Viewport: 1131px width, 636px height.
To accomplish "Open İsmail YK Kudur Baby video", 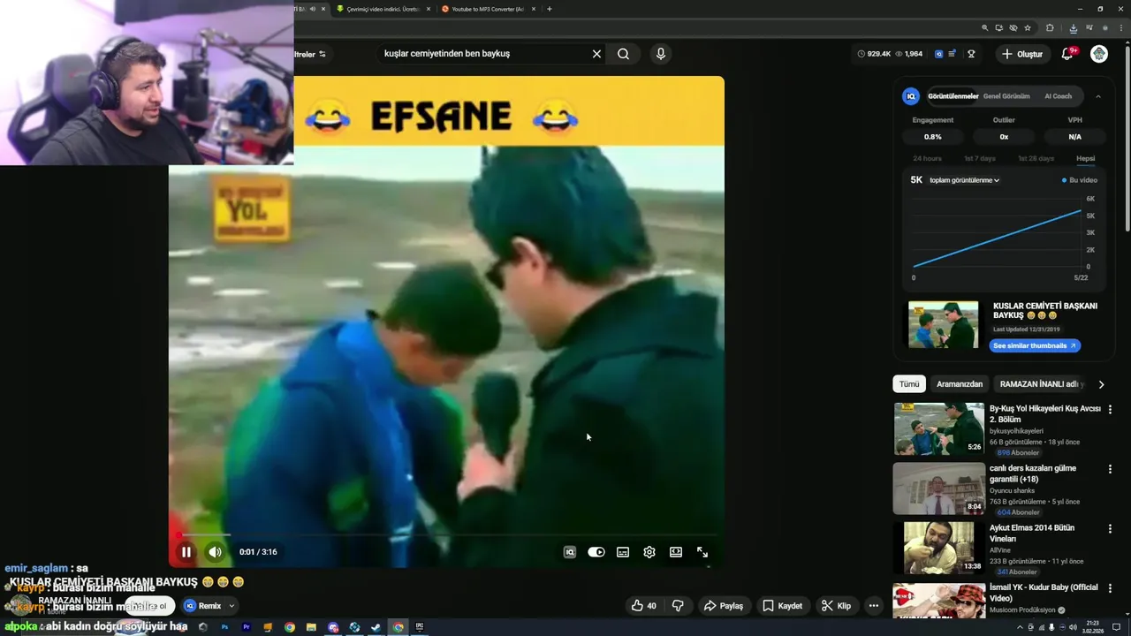I will [938, 601].
